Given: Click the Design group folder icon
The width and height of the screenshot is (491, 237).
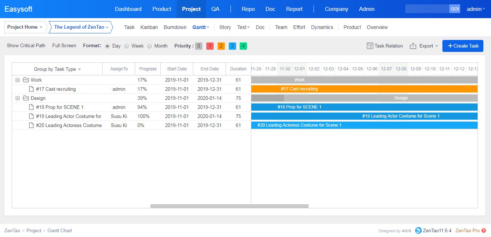Looking at the screenshot, I should (x=25, y=98).
